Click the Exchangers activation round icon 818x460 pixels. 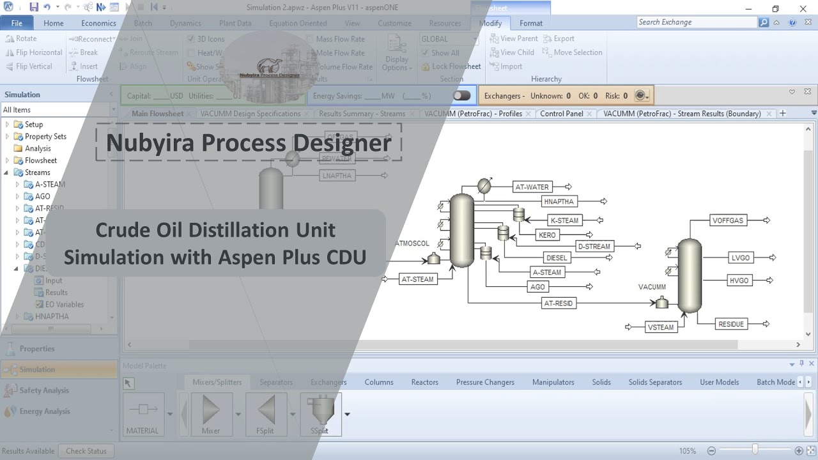tap(640, 96)
